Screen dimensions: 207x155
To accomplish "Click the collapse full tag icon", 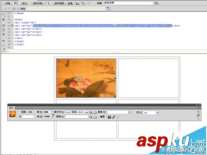I will 4,26.
